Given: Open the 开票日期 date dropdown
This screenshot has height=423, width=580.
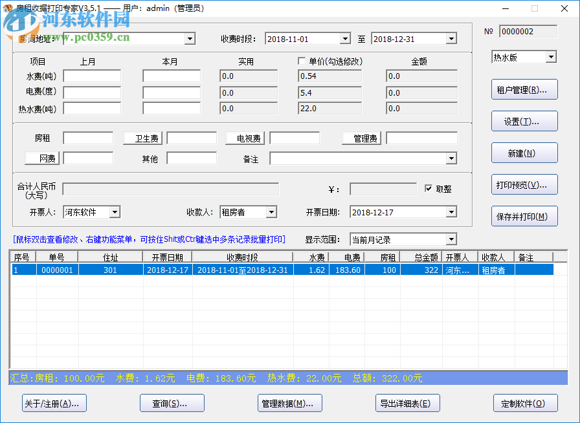Looking at the screenshot, I should 453,211.
